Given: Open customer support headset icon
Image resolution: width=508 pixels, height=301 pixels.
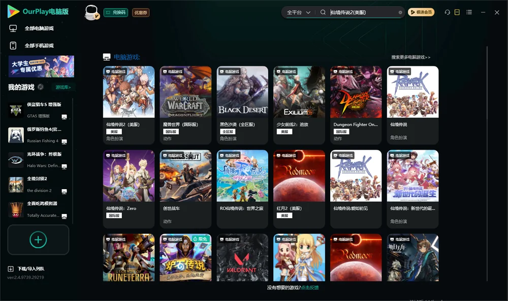Looking at the screenshot, I should pyautogui.click(x=448, y=12).
